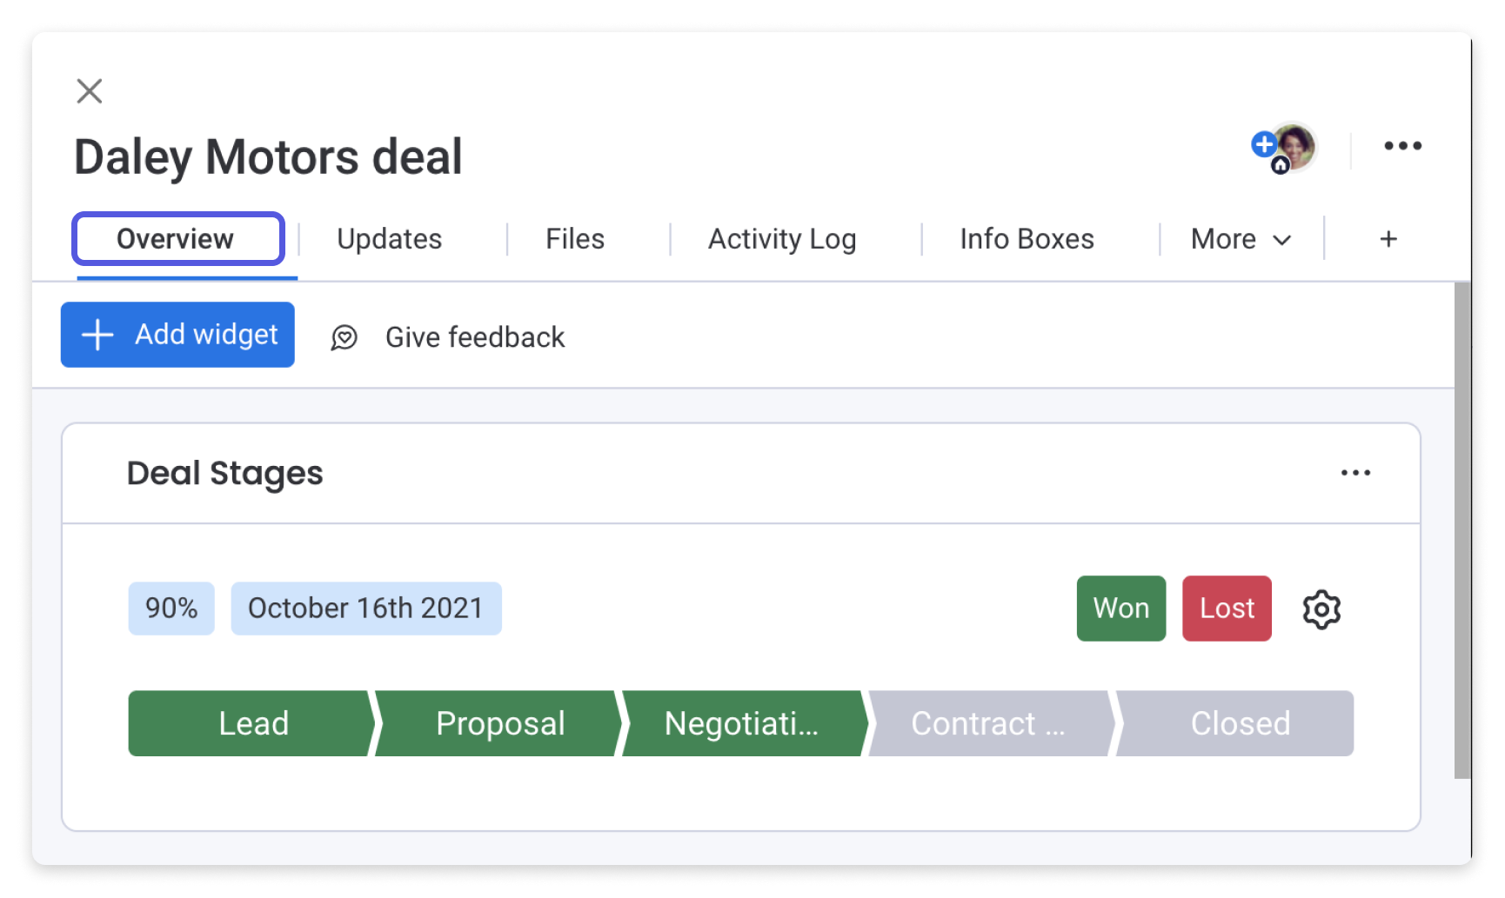Close the Daley Motors deal panel

89,91
